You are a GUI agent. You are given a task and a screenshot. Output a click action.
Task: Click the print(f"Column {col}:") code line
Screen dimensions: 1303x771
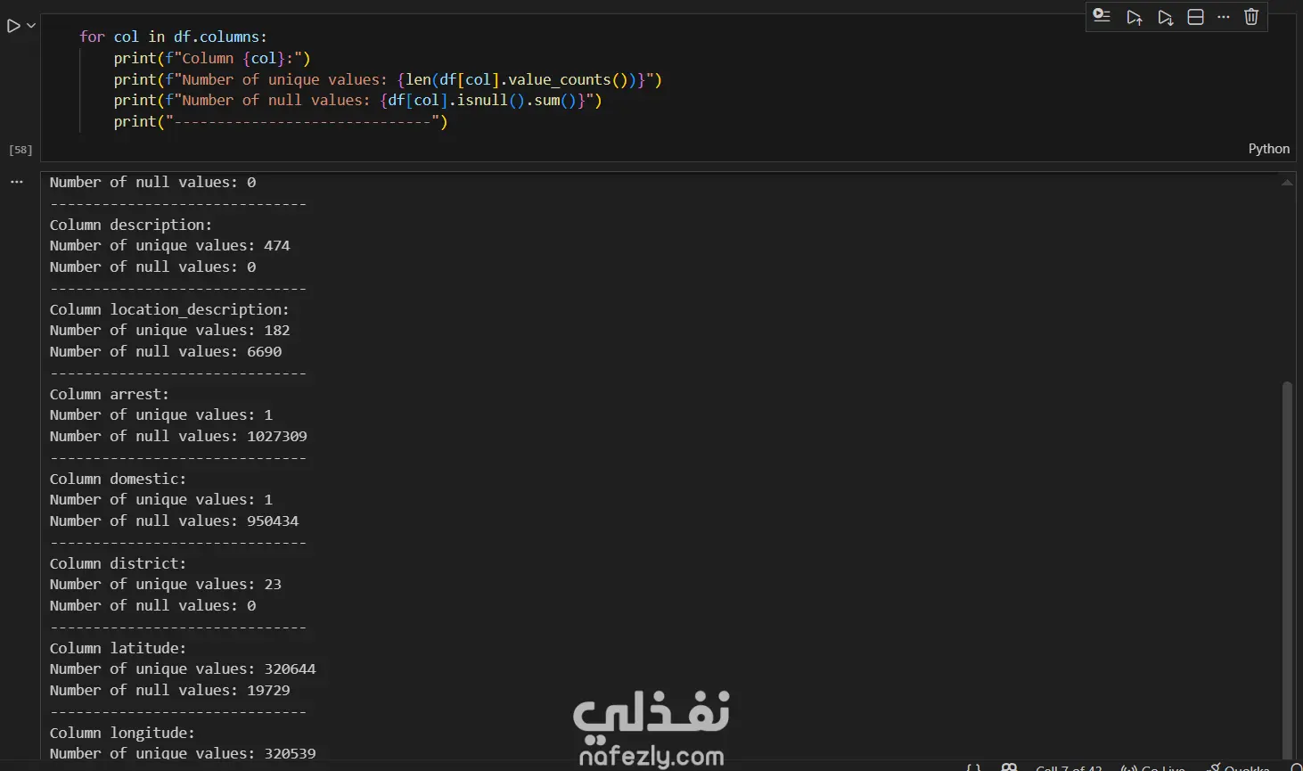[212, 58]
